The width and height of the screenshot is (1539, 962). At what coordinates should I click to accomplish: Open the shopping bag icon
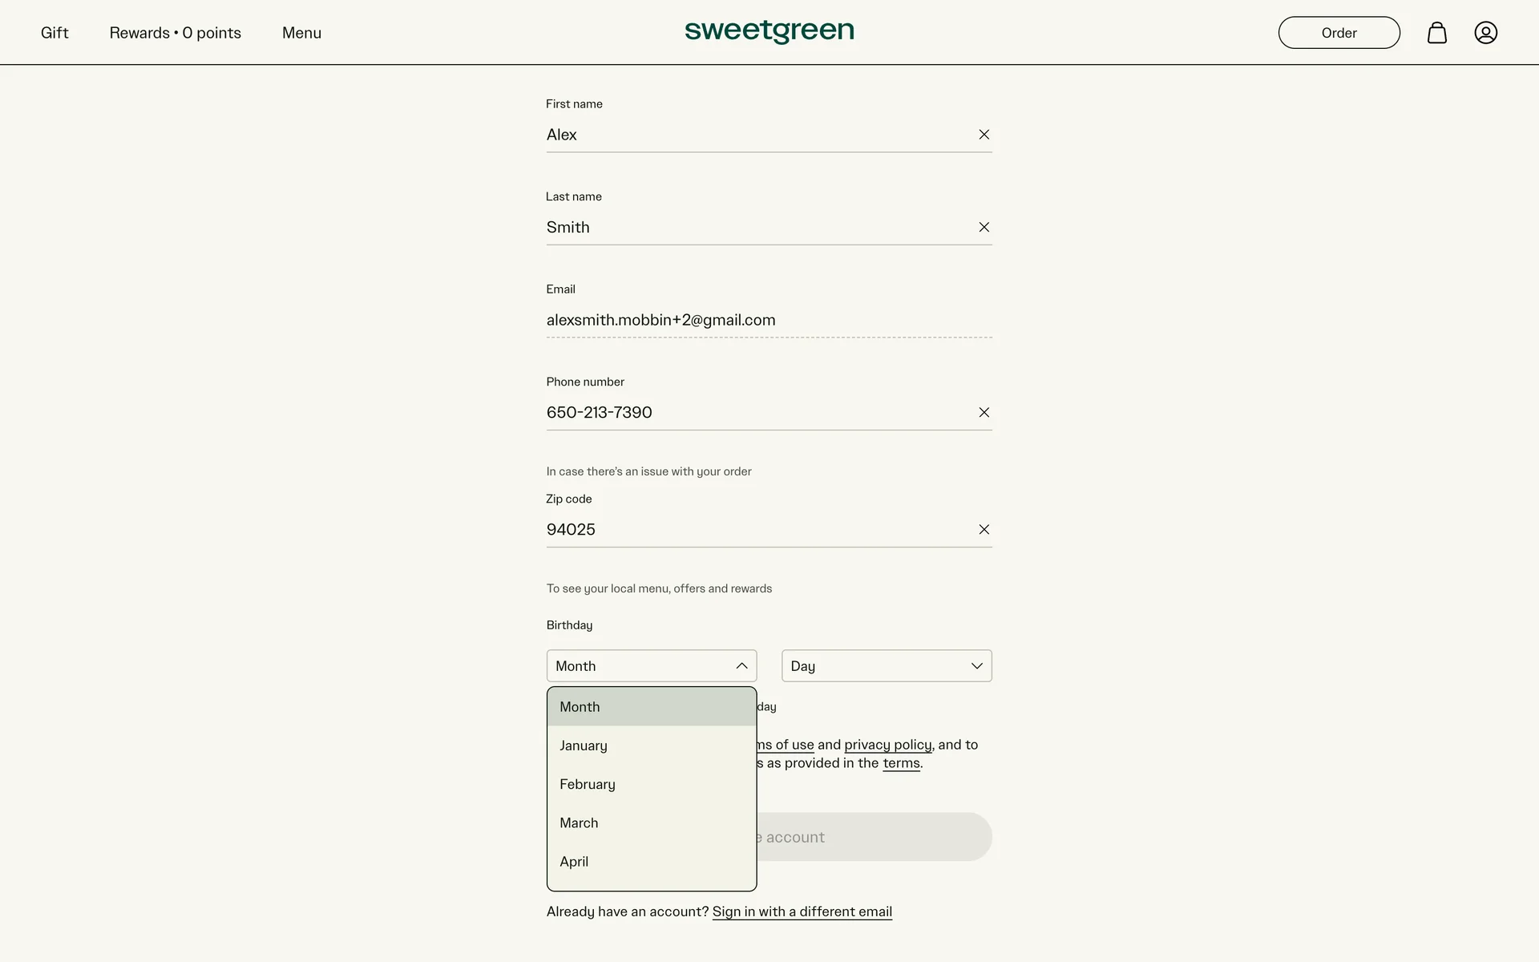1436,33
